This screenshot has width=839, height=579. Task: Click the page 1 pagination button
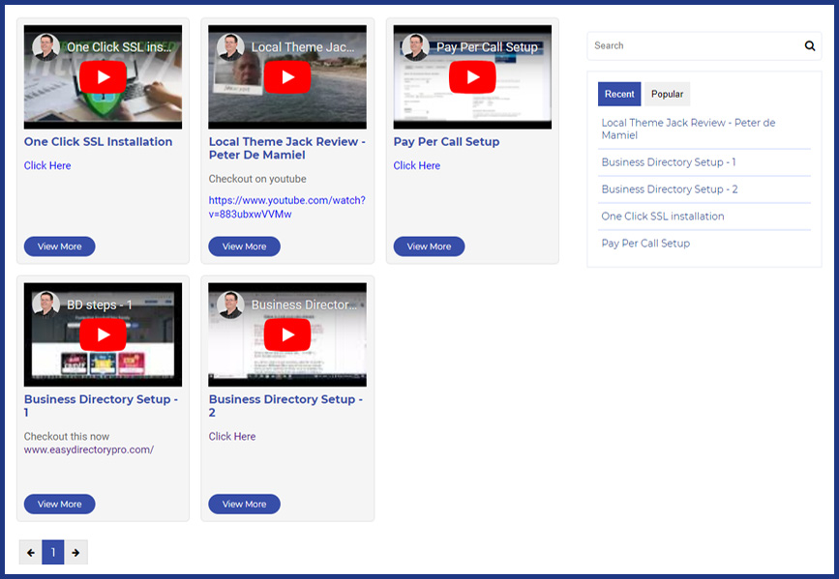52,552
